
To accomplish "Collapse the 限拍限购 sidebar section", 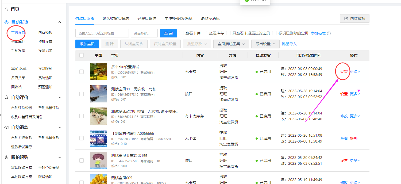I will (60, 158).
